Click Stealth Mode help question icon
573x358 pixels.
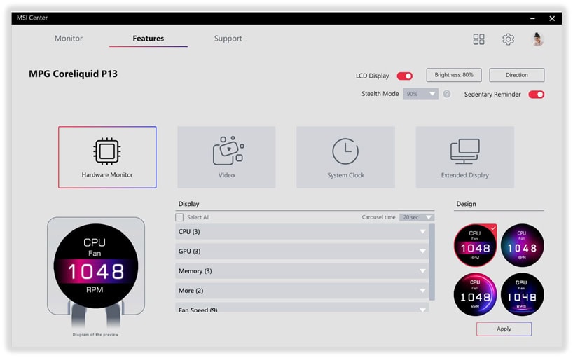(447, 94)
